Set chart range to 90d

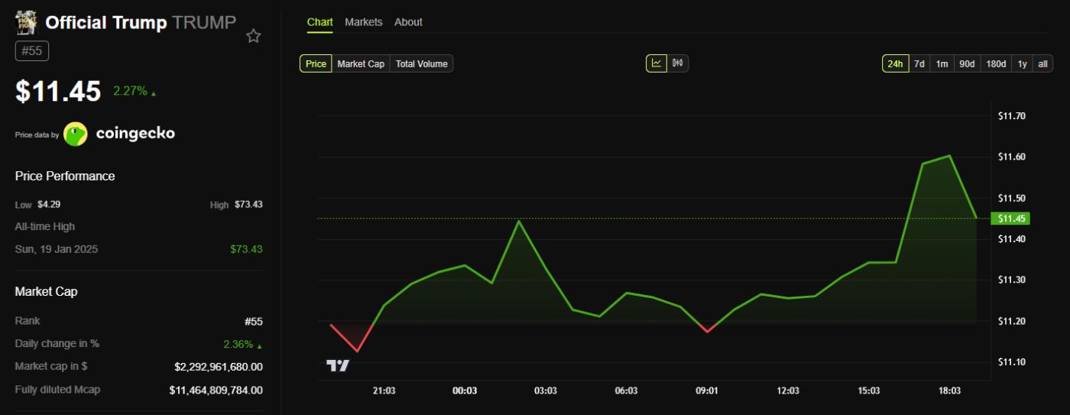[x=967, y=64]
